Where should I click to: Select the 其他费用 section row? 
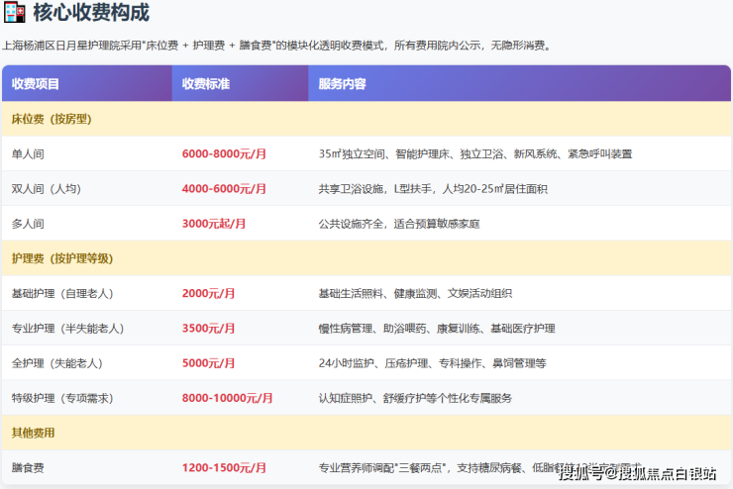point(34,433)
